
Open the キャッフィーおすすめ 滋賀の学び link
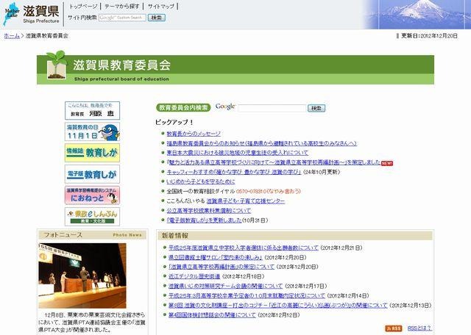pos(234,172)
